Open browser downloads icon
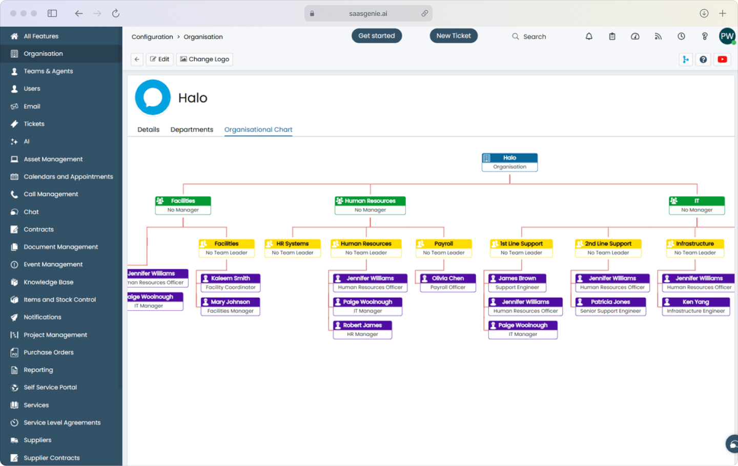Screen dimensions: 738x466 704,13
